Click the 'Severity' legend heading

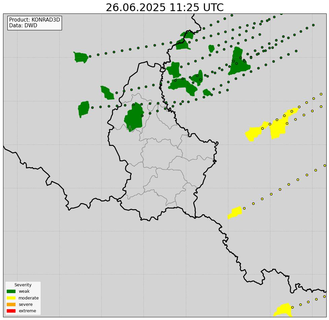(x=23, y=285)
